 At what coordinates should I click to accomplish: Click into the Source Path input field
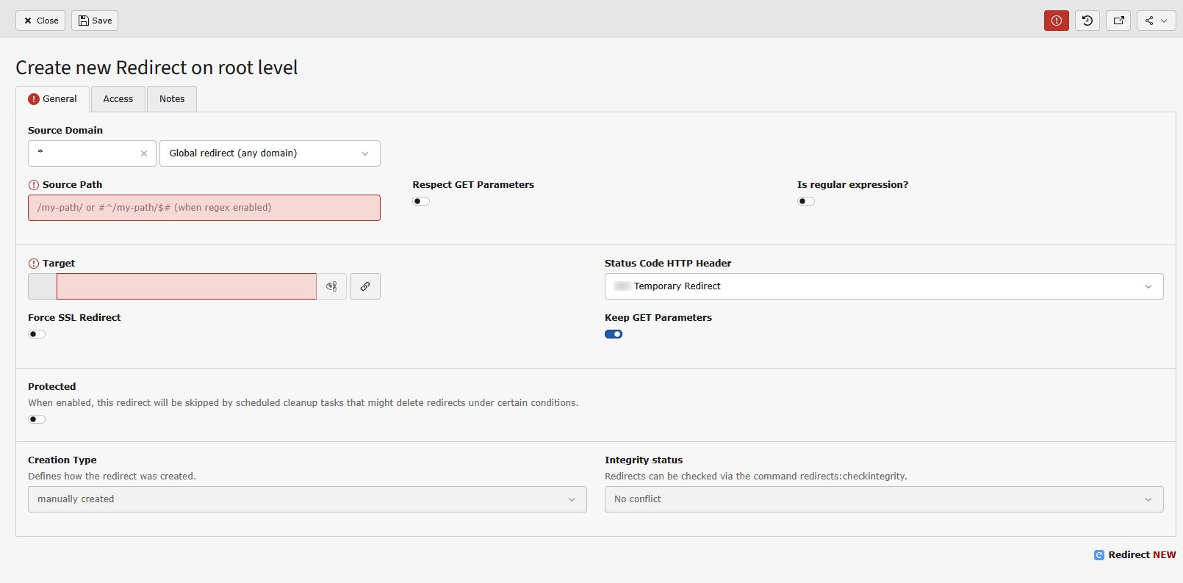[x=204, y=208]
